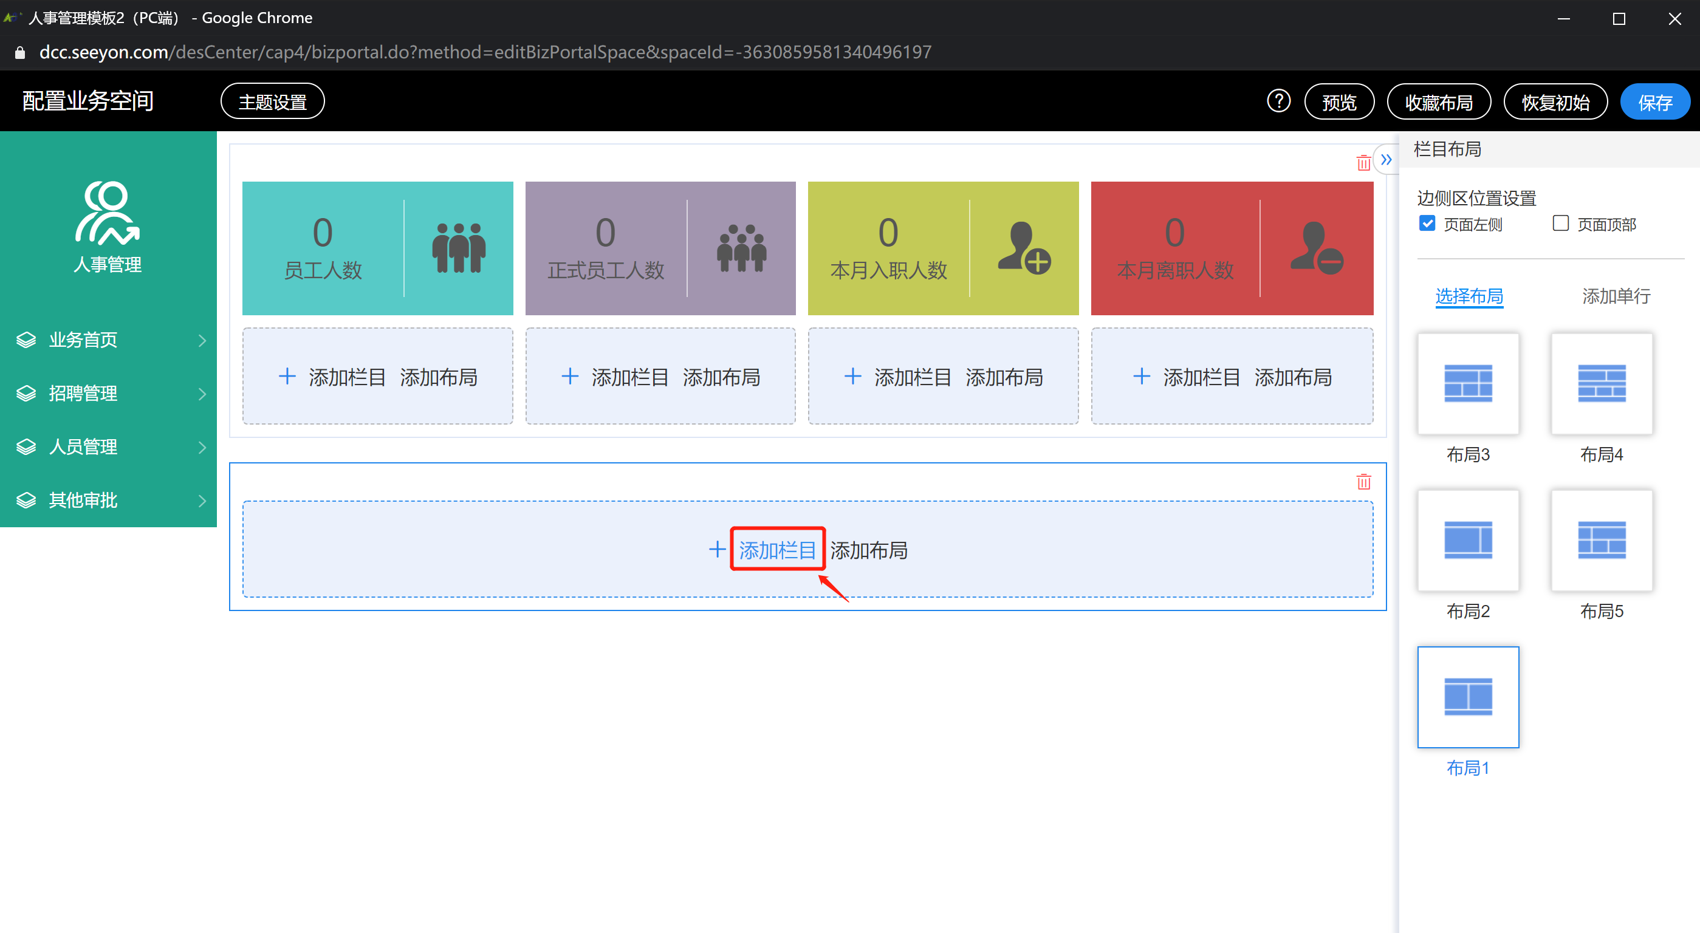This screenshot has width=1700, height=933.
Task: Check the 页面左侧 checkbox
Action: 1427,223
